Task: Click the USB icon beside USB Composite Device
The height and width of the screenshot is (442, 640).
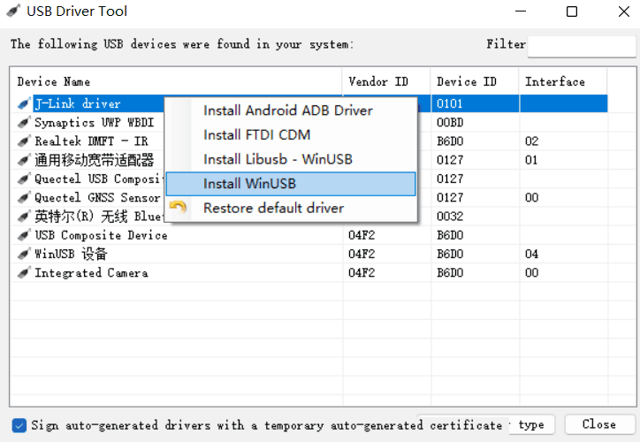Action: pyautogui.click(x=24, y=236)
